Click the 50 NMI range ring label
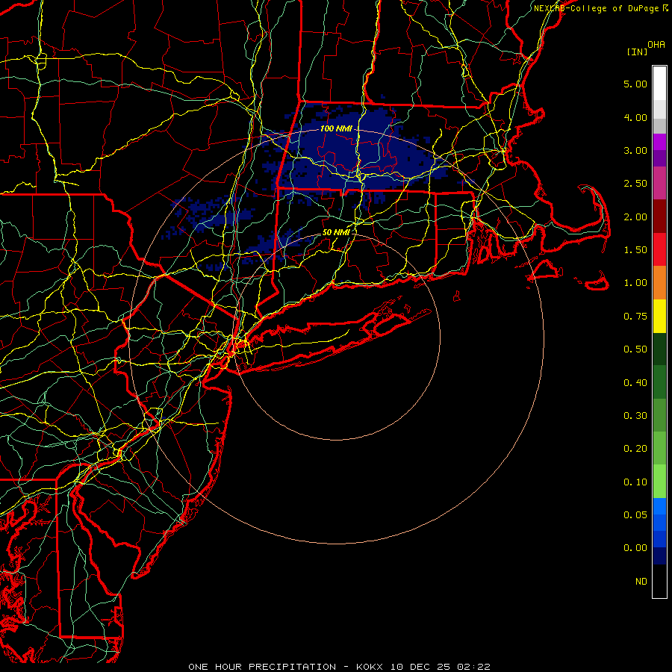The image size is (672, 672). tap(336, 232)
